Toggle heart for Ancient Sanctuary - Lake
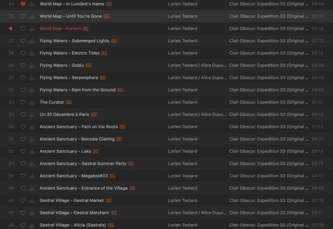Image resolution: width=333 pixels, height=229 pixels. (x=23, y=151)
